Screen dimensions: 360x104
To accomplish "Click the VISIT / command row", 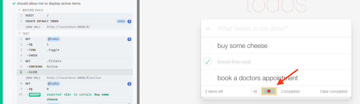I will click(x=75, y=15).
